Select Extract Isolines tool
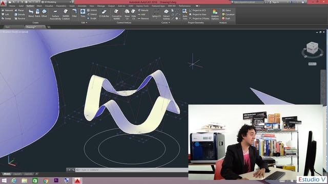 pos(166,14)
